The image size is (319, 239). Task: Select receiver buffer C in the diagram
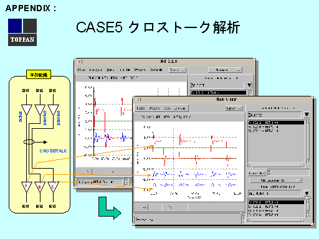coord(53,187)
